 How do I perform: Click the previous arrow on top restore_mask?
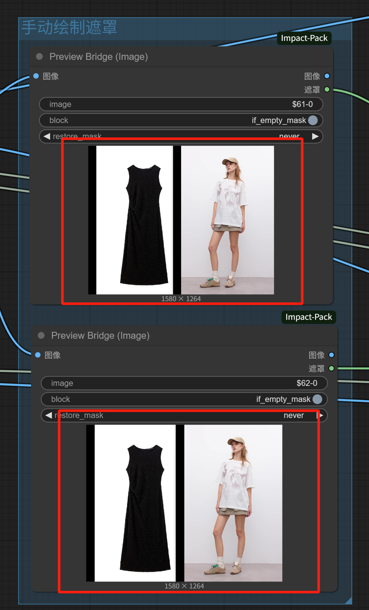pyautogui.click(x=47, y=136)
